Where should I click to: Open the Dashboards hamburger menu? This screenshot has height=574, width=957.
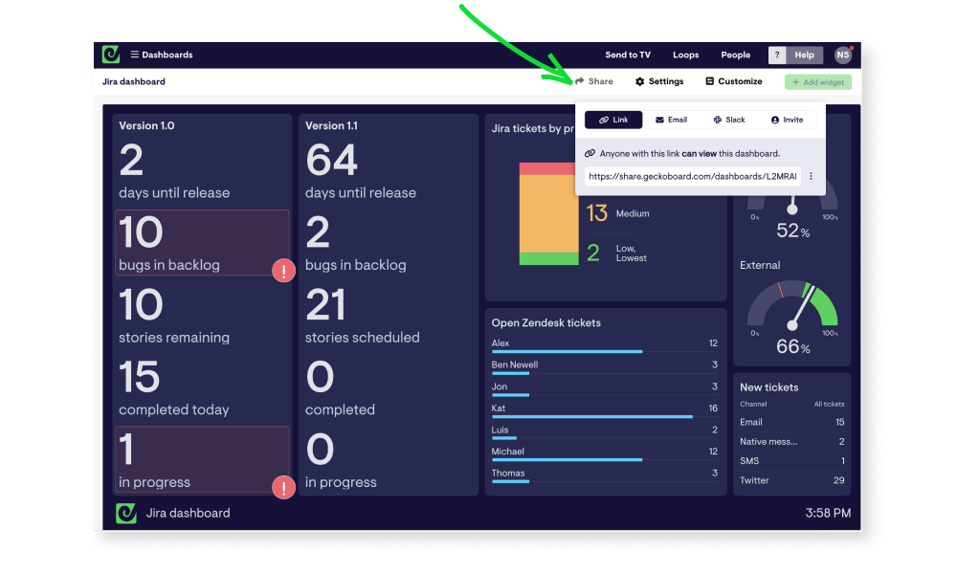click(161, 55)
